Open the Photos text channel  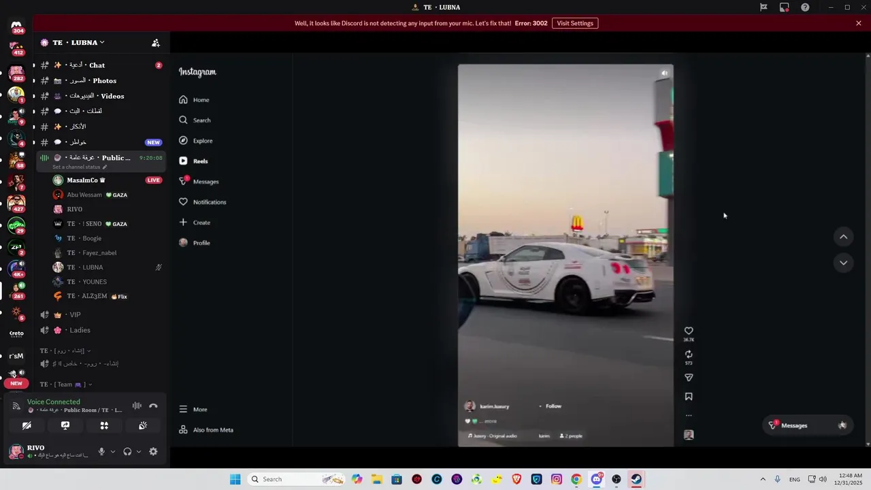point(100,80)
